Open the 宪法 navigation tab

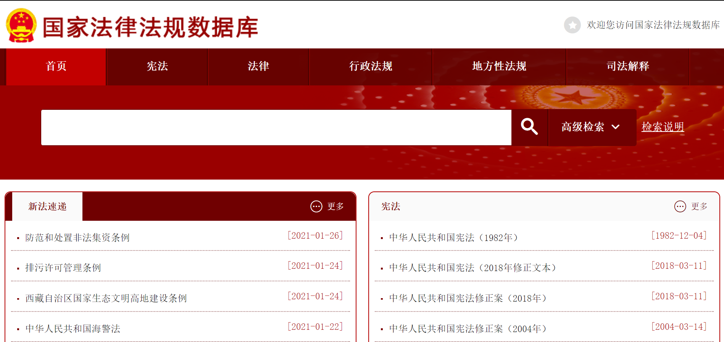click(157, 66)
